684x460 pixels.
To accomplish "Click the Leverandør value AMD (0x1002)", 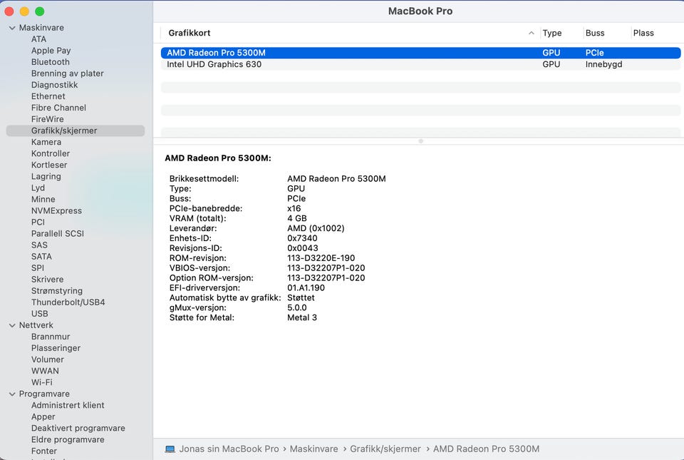I will (x=316, y=228).
